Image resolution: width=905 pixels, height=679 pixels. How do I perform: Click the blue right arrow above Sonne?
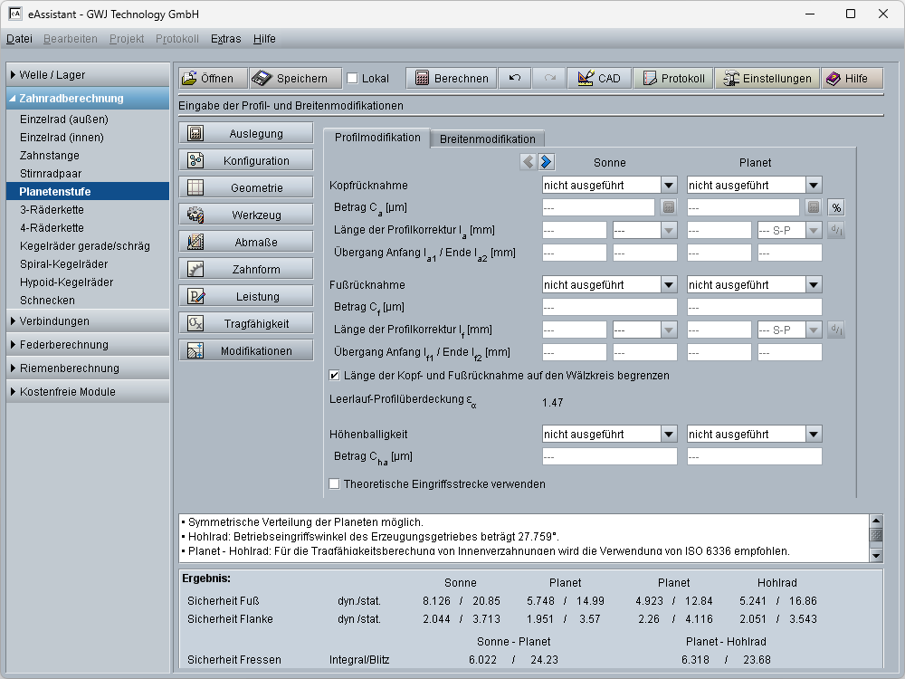click(547, 162)
